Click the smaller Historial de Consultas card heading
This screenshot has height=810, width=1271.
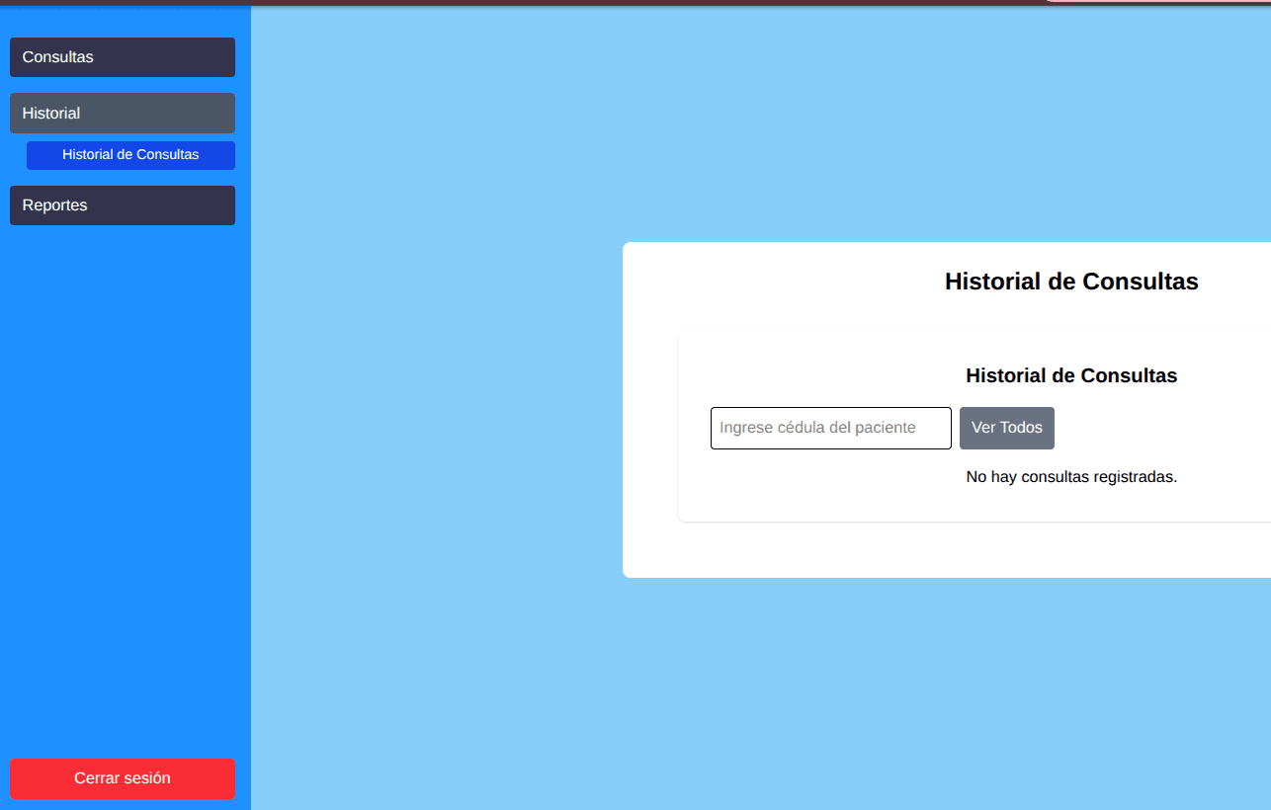(x=1071, y=375)
